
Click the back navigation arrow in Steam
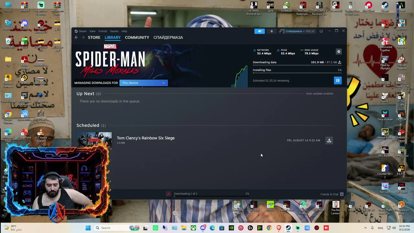(76, 37)
